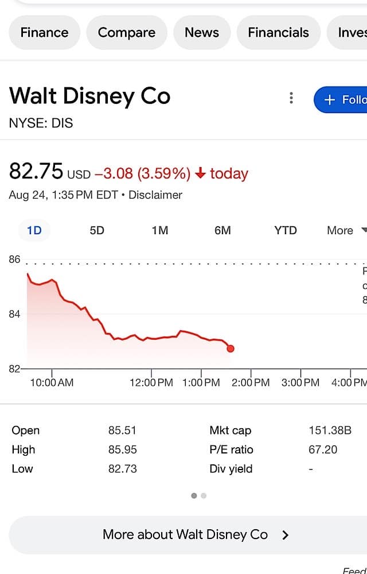
Task: Expand the More time ranges dropdown
Action: 346,231
